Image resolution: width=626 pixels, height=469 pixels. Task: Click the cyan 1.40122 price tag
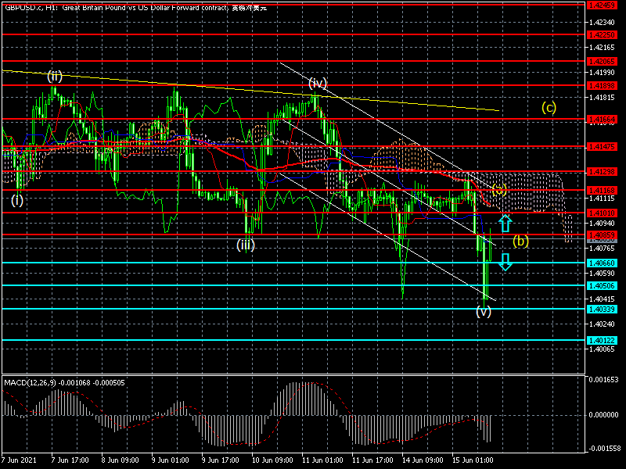pos(602,340)
